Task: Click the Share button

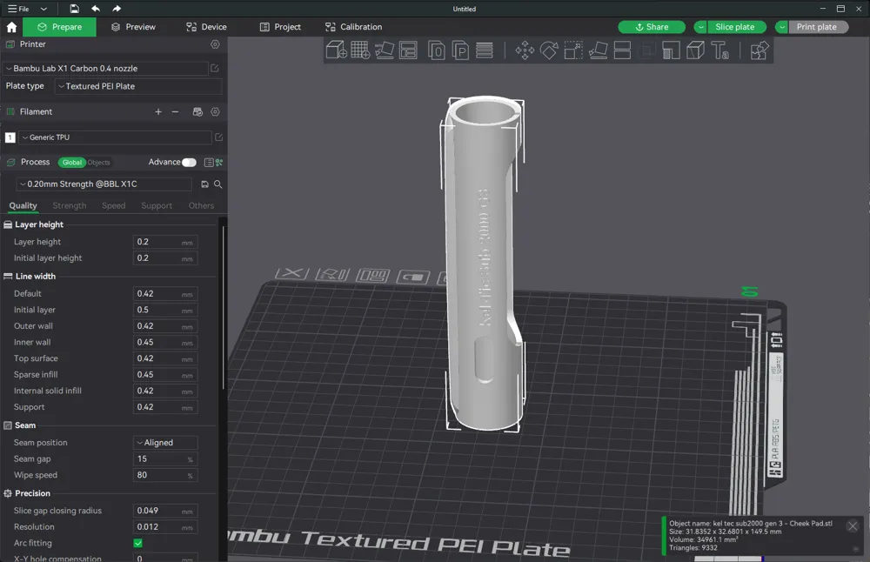Action: tap(652, 27)
